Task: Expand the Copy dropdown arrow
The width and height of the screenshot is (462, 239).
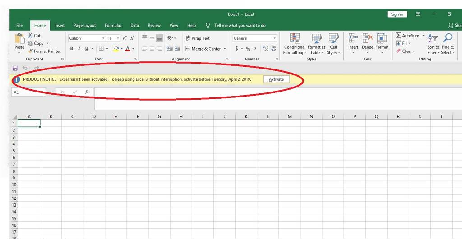Action: 48,43
